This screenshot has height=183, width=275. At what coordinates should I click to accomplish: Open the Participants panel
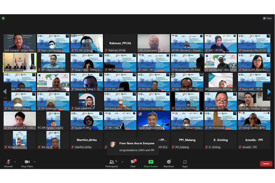pos(112,164)
